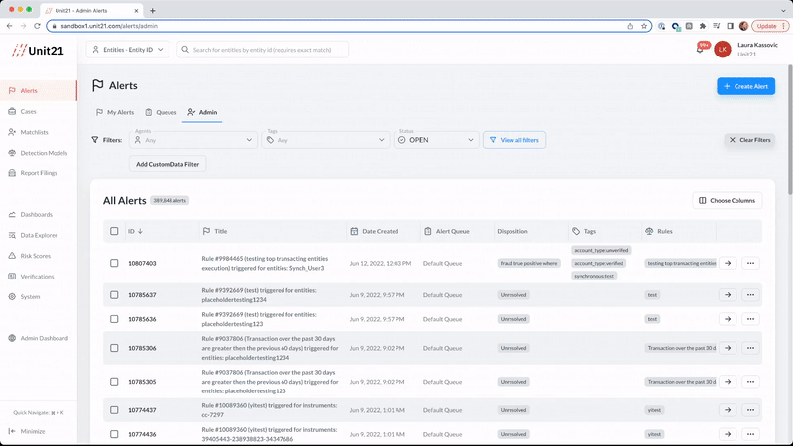Open more options for alert 10785636
Image resolution: width=793 pixels, height=446 pixels.
pyautogui.click(x=750, y=319)
